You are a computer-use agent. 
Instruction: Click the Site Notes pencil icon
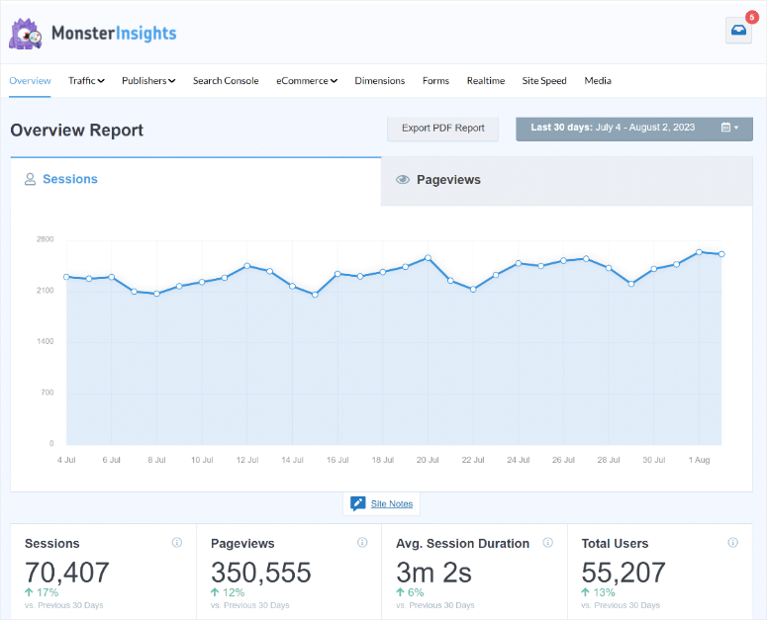358,503
